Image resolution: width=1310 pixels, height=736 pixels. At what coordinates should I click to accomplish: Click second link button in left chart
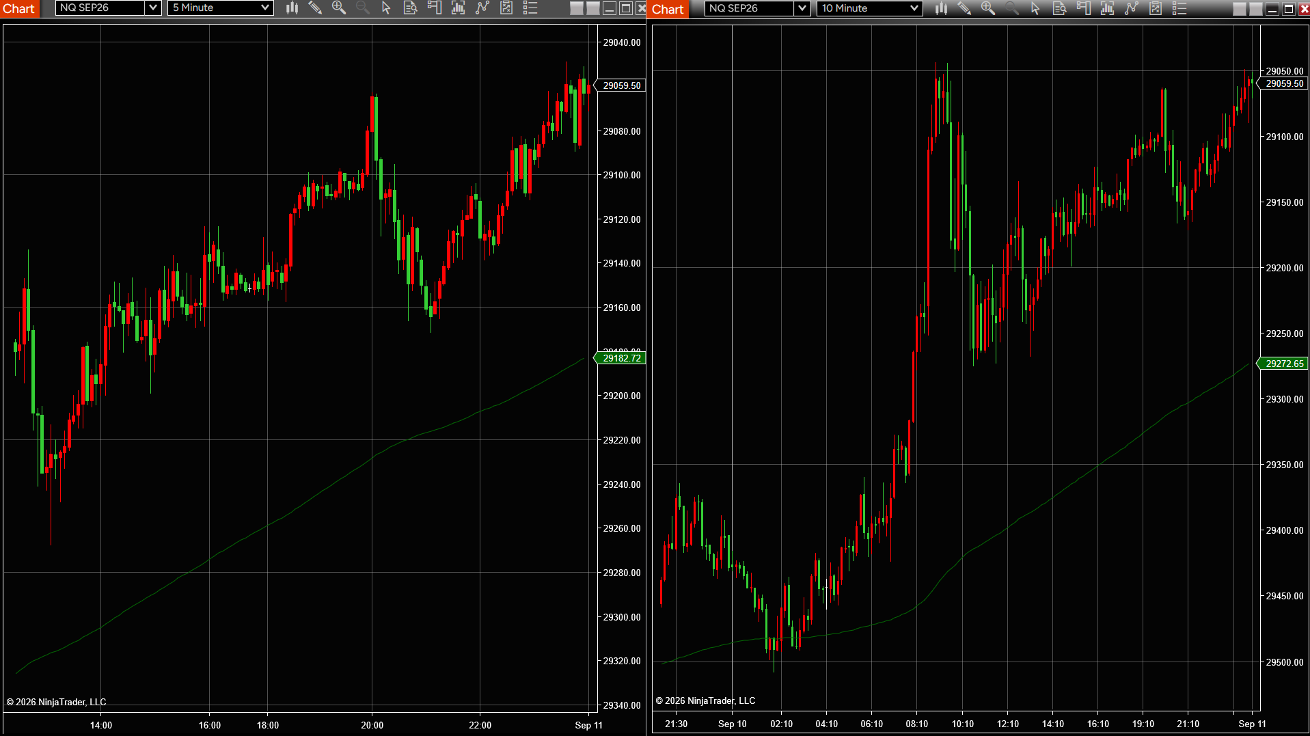(x=593, y=8)
